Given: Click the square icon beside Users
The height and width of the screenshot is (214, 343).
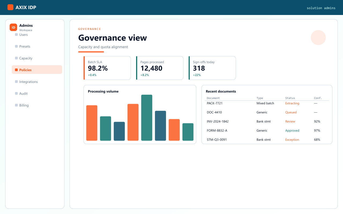Looking at the screenshot, I should [x=16, y=35].
